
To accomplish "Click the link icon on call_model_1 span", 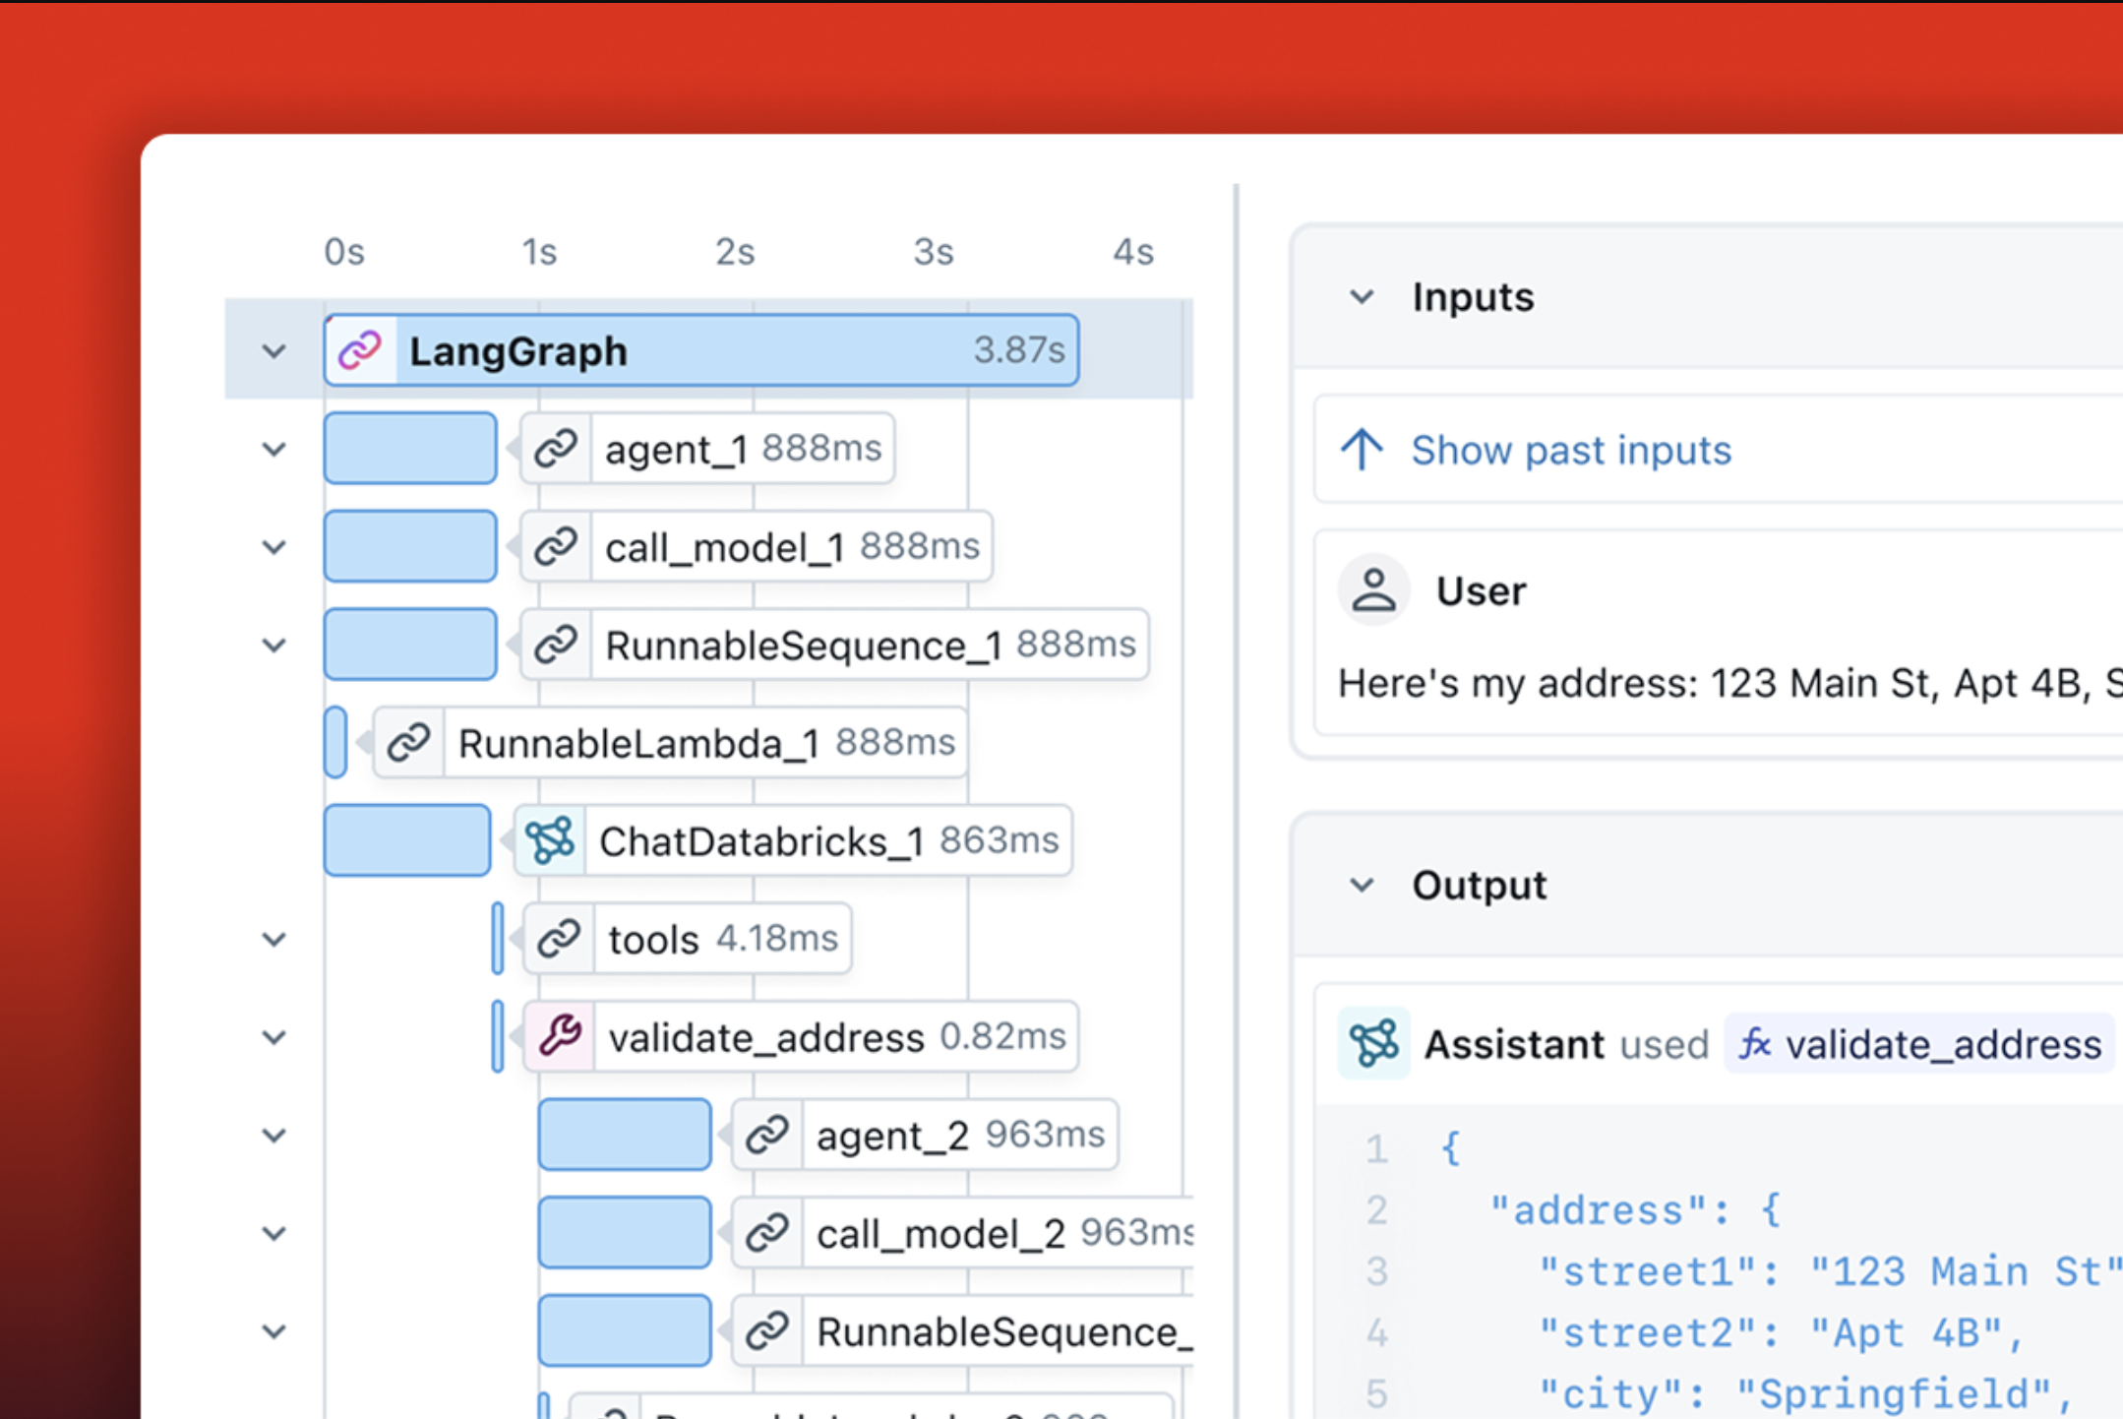I will coord(557,547).
